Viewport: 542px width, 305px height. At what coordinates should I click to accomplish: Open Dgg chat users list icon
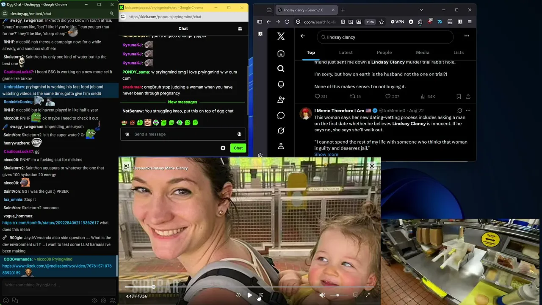point(113,300)
